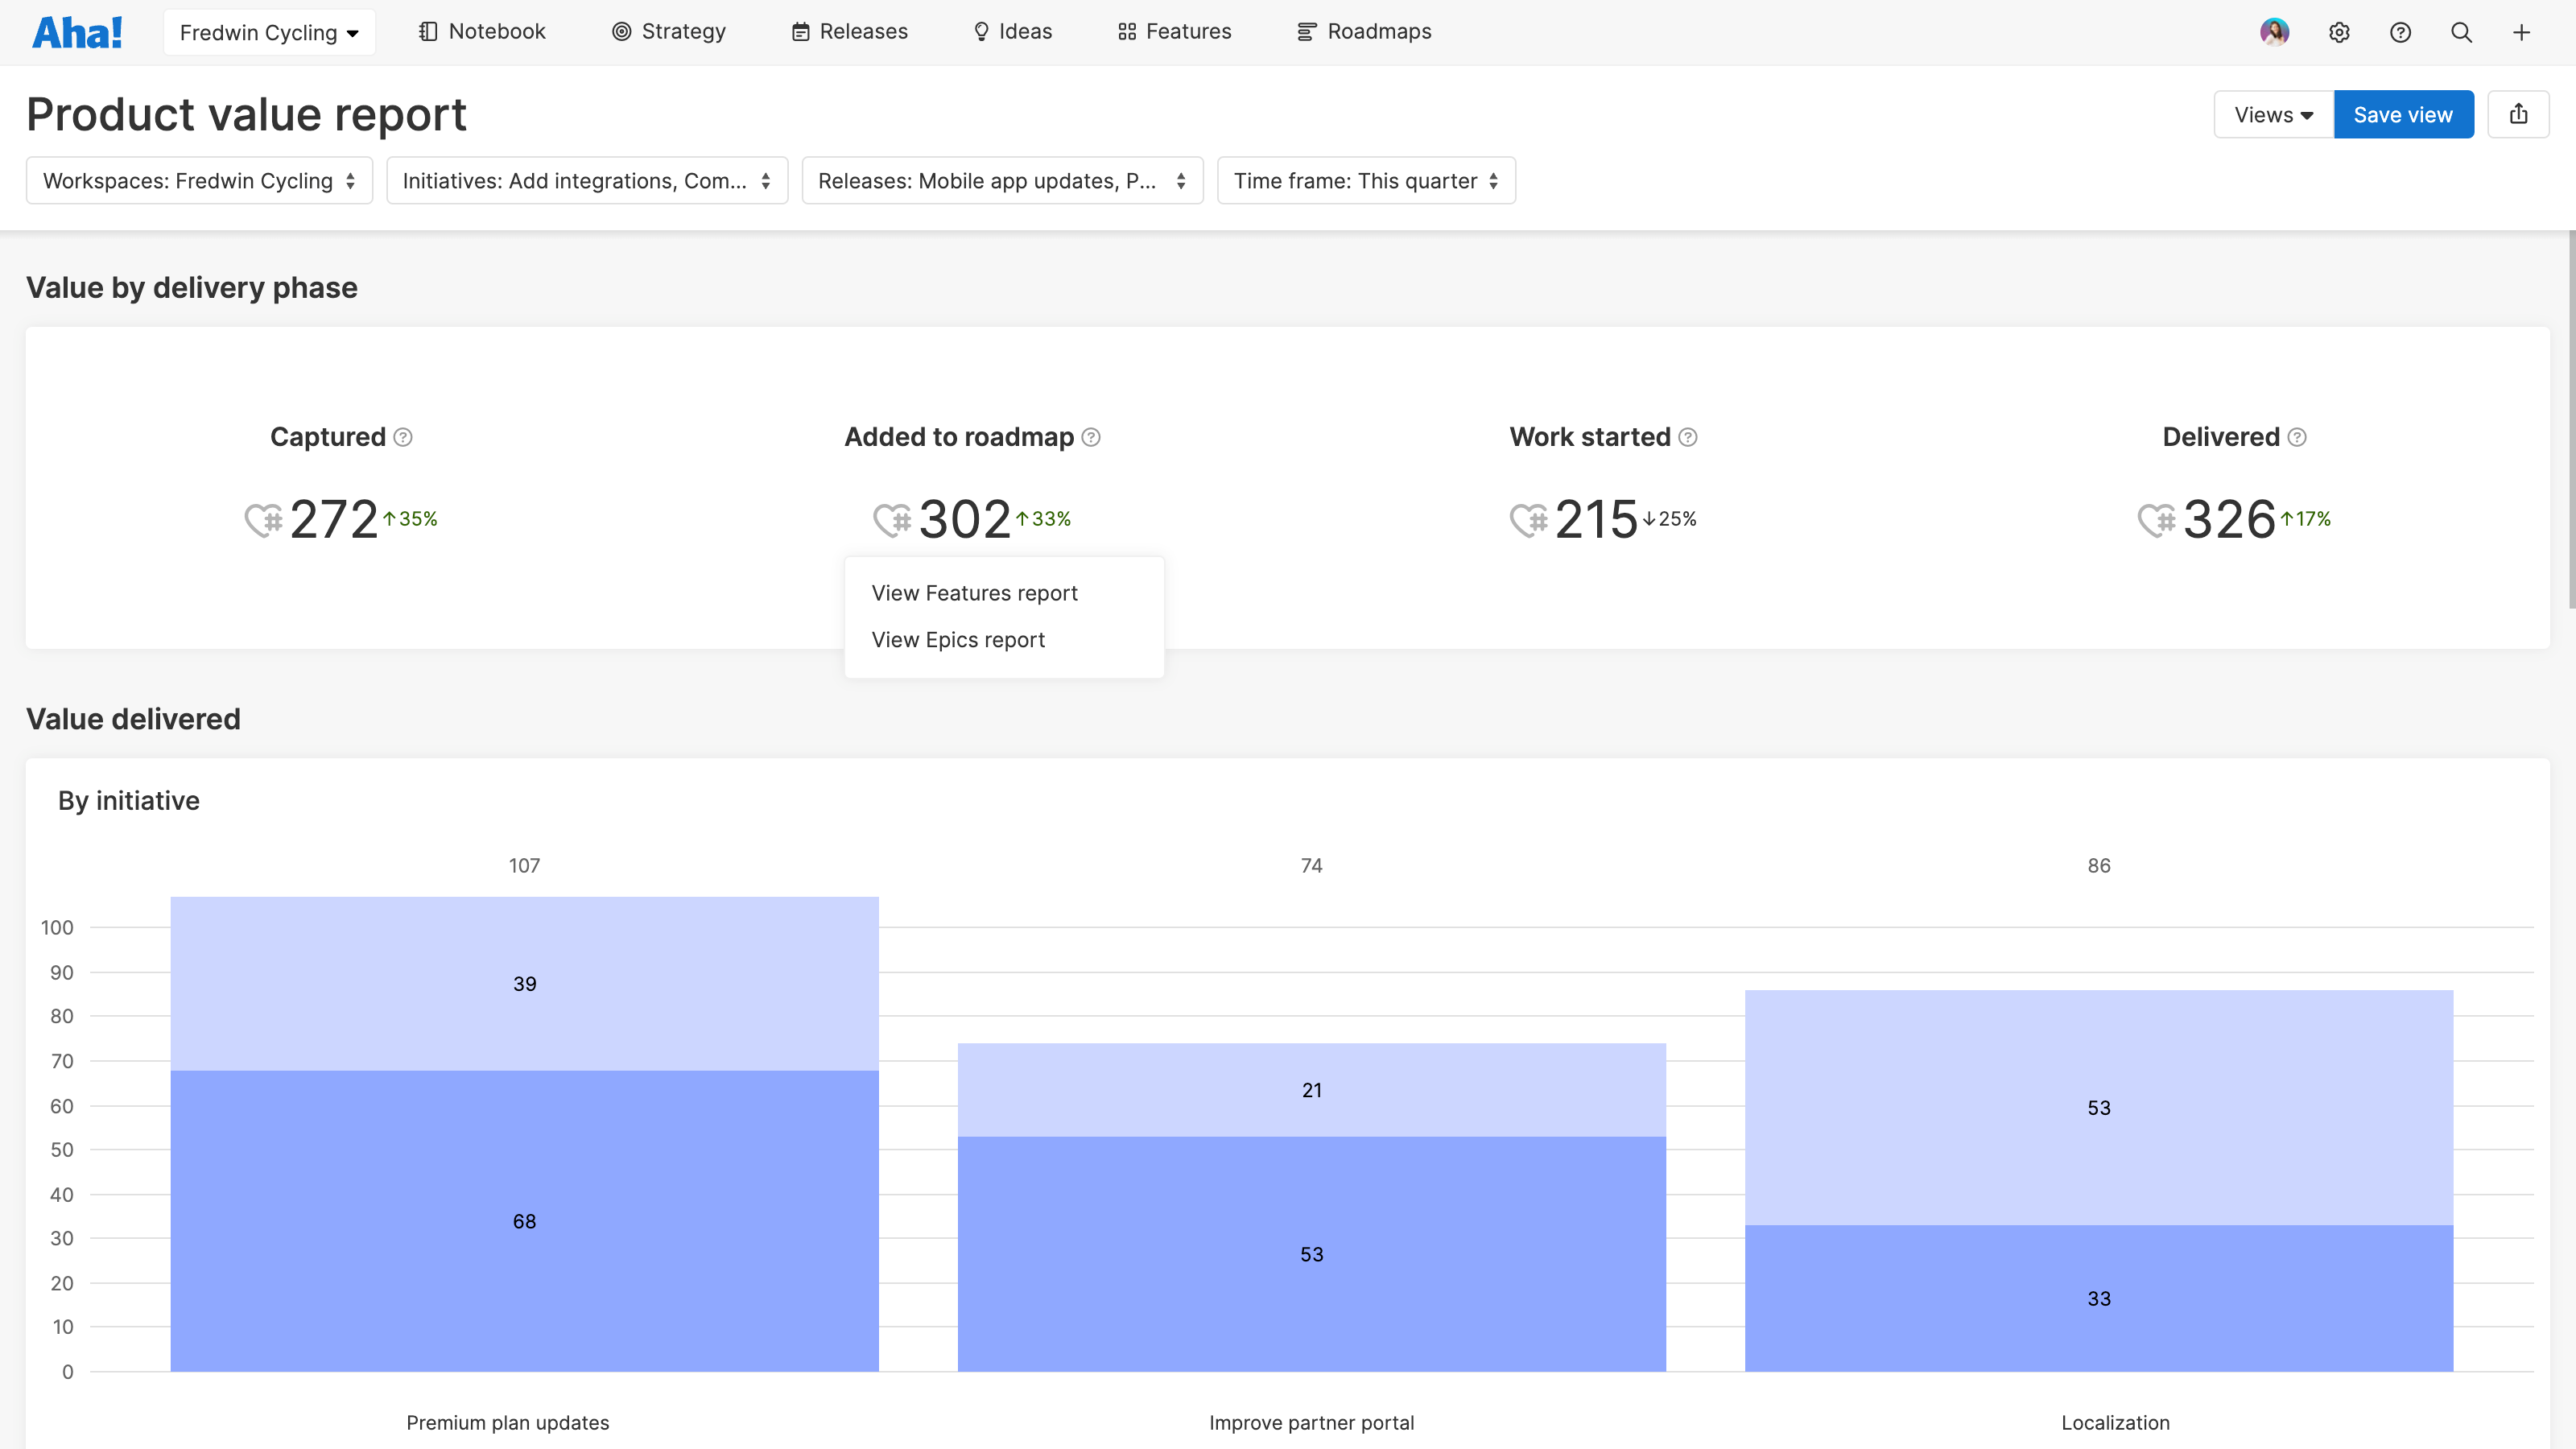The width and height of the screenshot is (2576, 1449).
Task: Open the Initiatives filter dropdown
Action: coord(586,181)
